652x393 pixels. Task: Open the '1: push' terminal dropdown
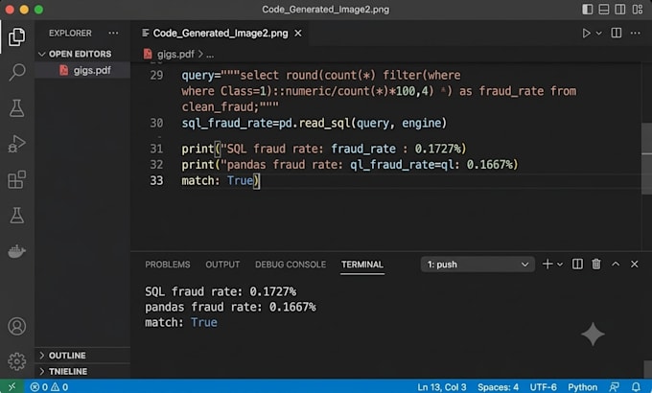477,265
